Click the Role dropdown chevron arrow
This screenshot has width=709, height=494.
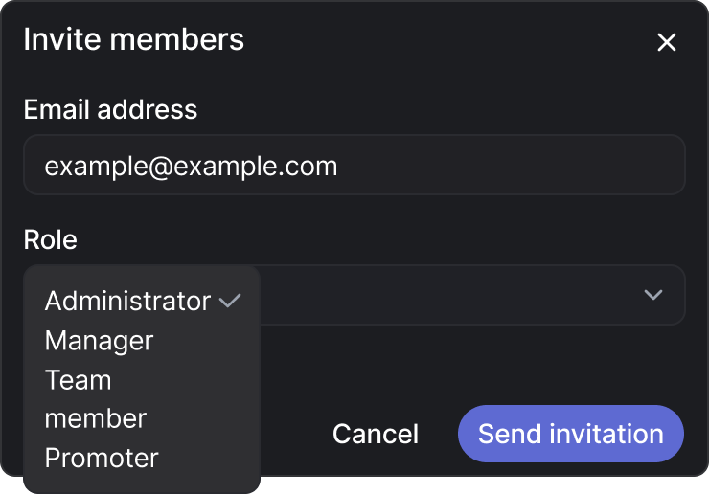pos(653,295)
